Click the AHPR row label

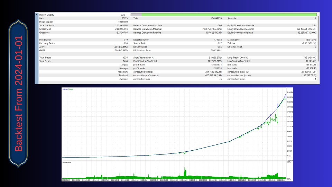(42, 47)
